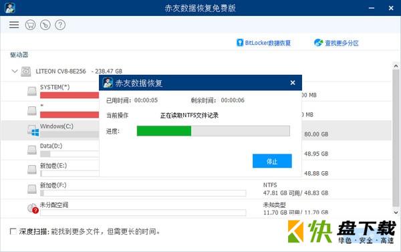Screen dimensions: 401x252
Task: Click the dialog's app icon
Action: click(x=108, y=83)
